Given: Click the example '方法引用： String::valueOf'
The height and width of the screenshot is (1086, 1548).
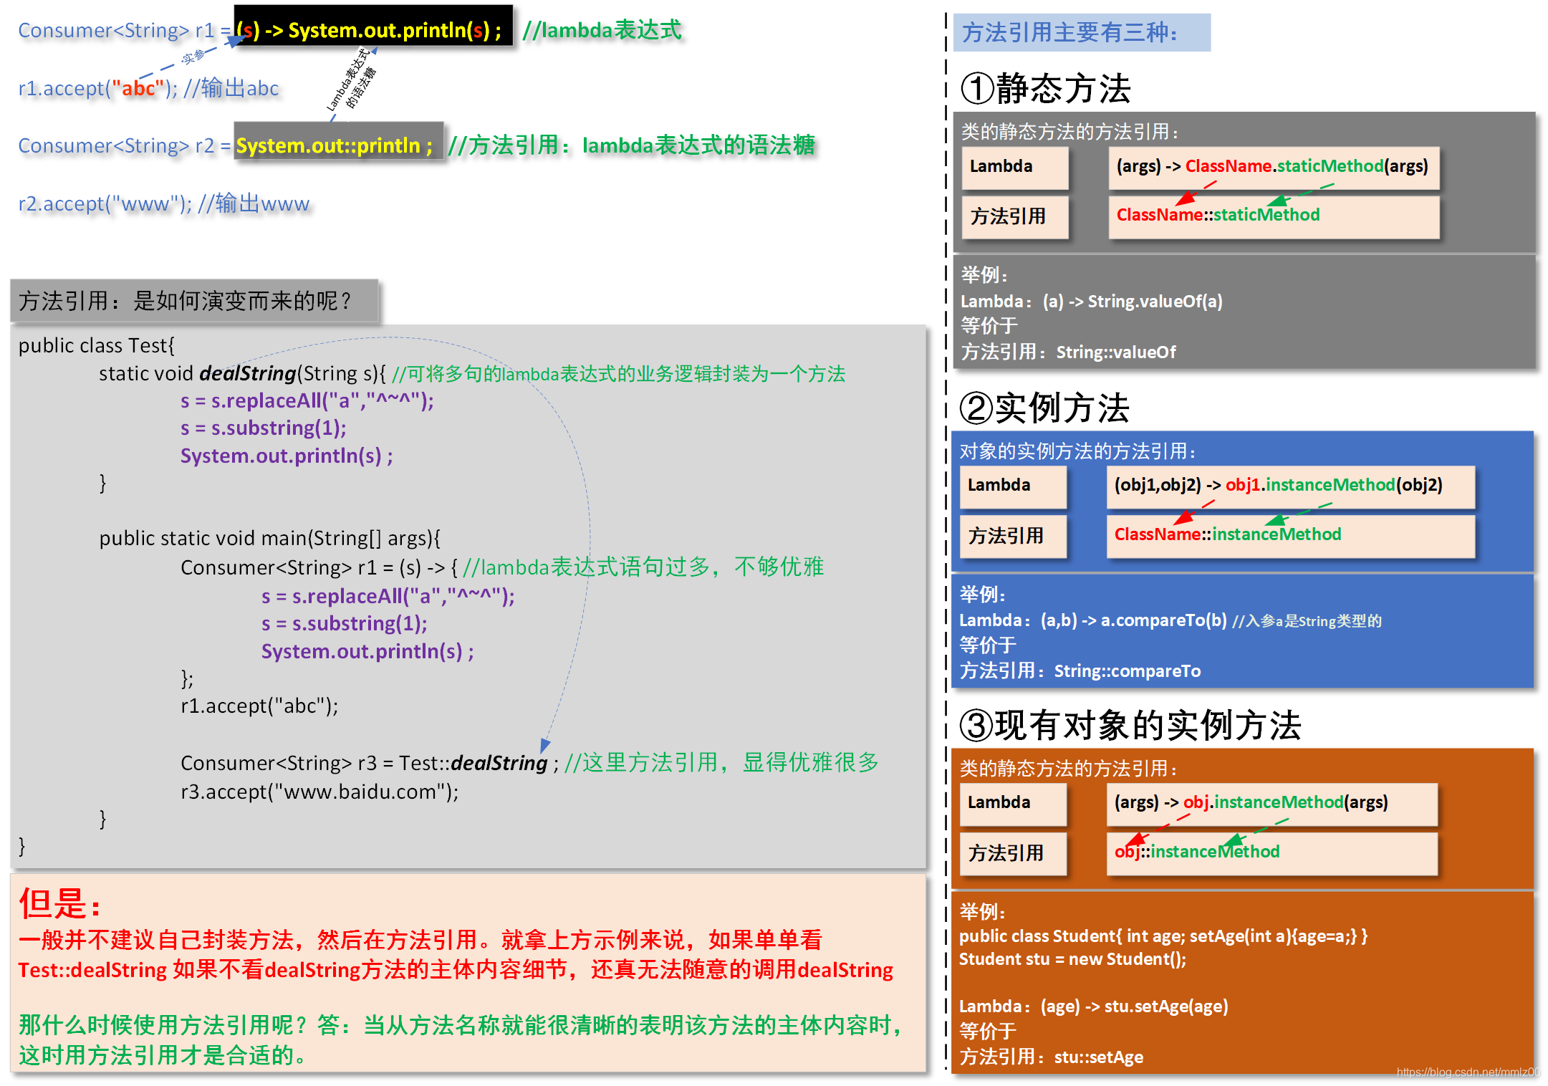Looking at the screenshot, I should tap(1068, 352).
